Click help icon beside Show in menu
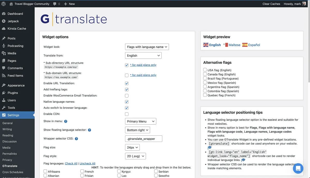 [66, 121]
